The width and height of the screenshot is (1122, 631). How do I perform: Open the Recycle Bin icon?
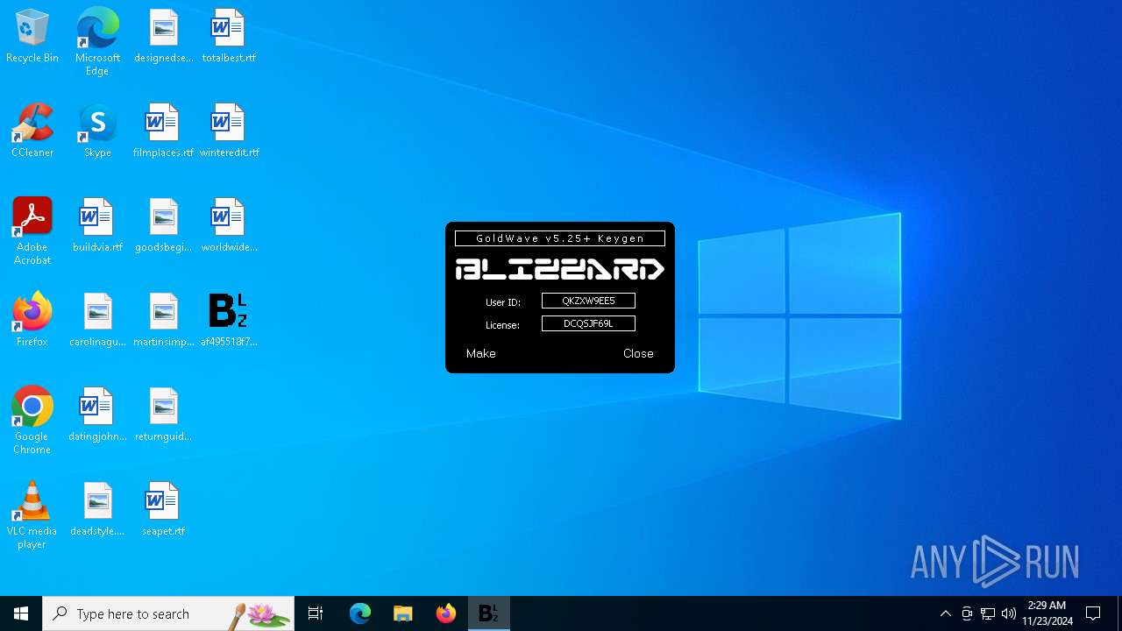point(32,37)
